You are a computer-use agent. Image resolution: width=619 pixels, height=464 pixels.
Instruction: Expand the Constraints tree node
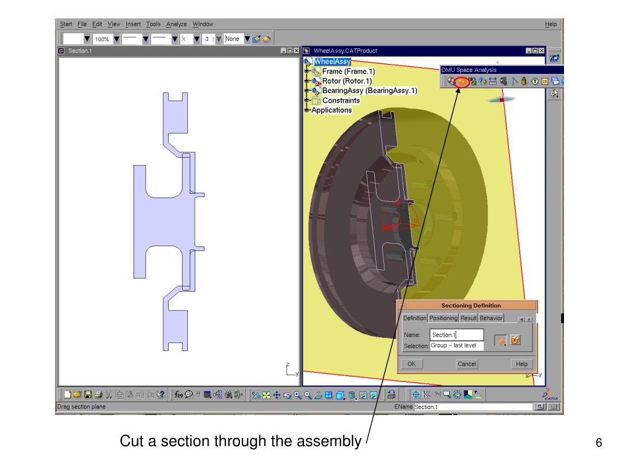(x=307, y=100)
